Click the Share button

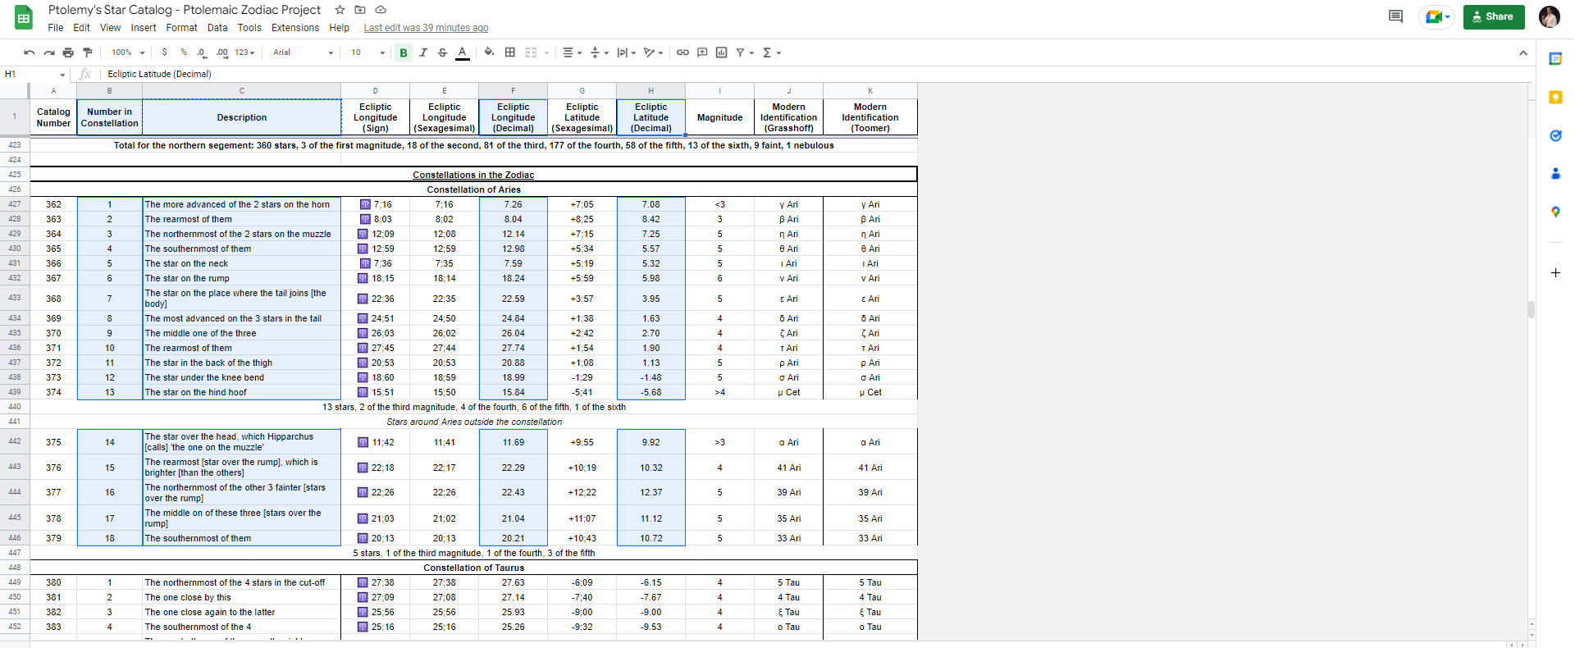pos(1494,16)
